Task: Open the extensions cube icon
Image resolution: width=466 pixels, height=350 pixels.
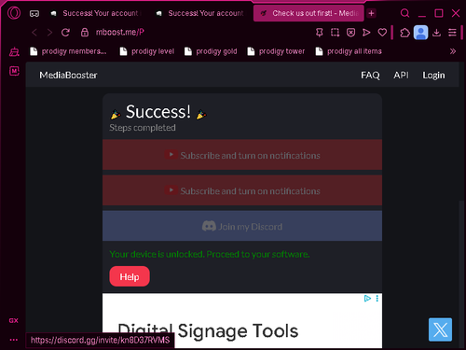Action: [404, 33]
